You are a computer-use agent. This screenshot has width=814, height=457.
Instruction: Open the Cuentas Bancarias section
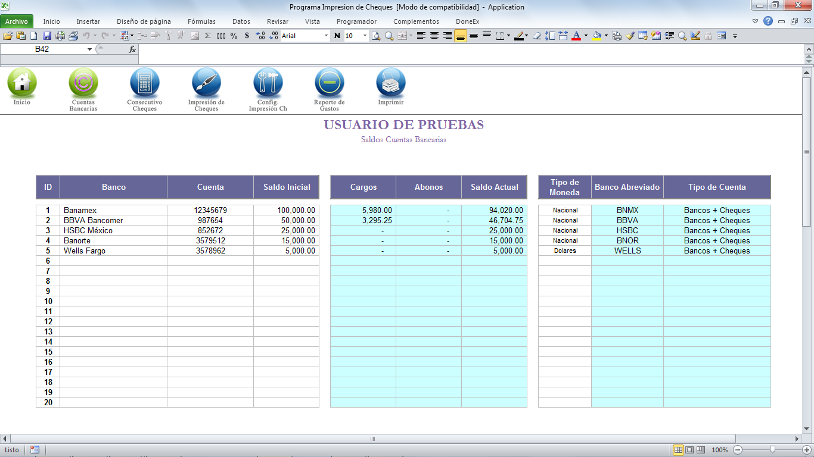click(x=83, y=83)
